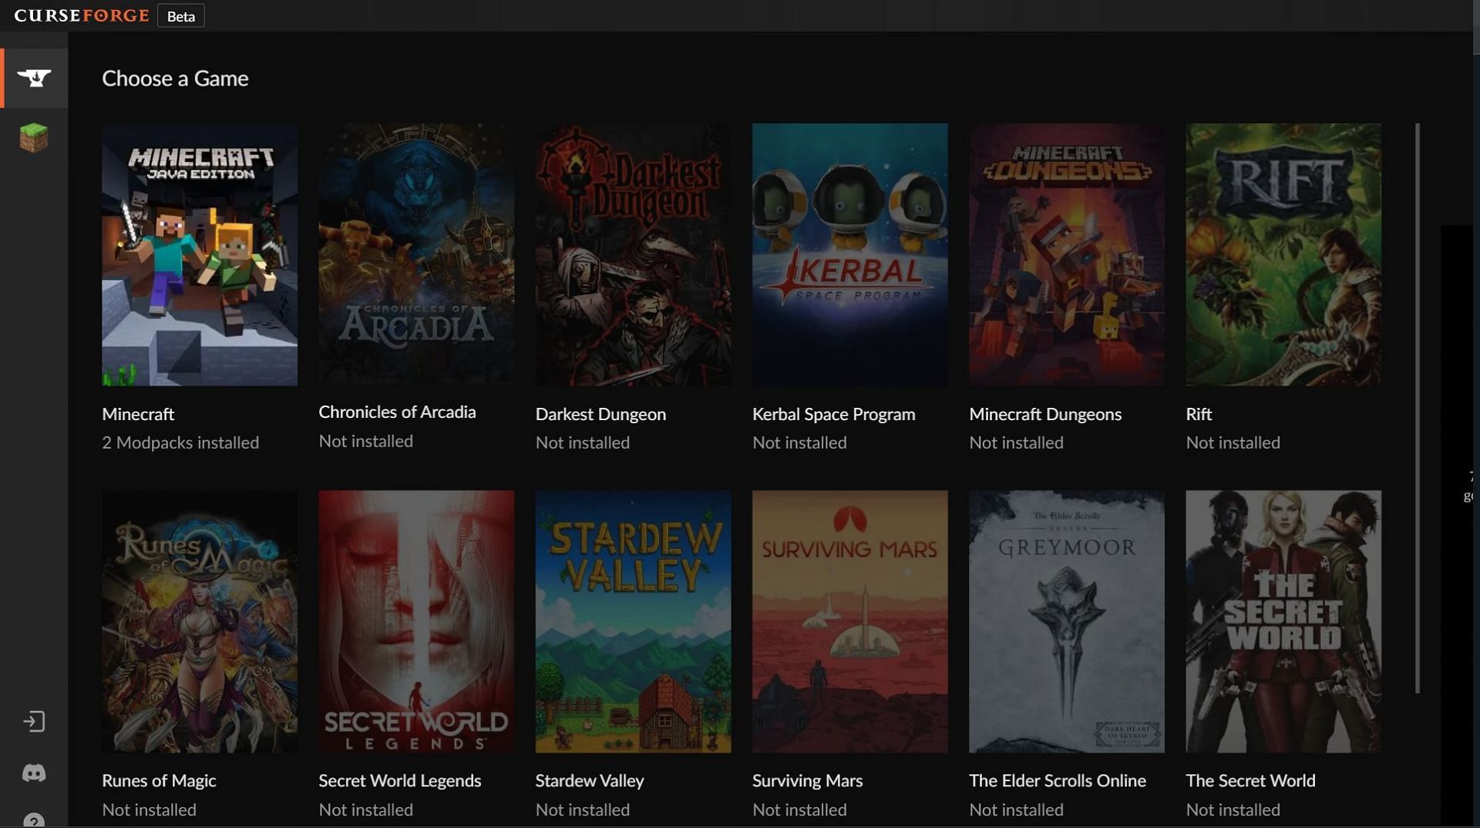
Task: Click the game list vertical scrollbar
Action: 1418,407
